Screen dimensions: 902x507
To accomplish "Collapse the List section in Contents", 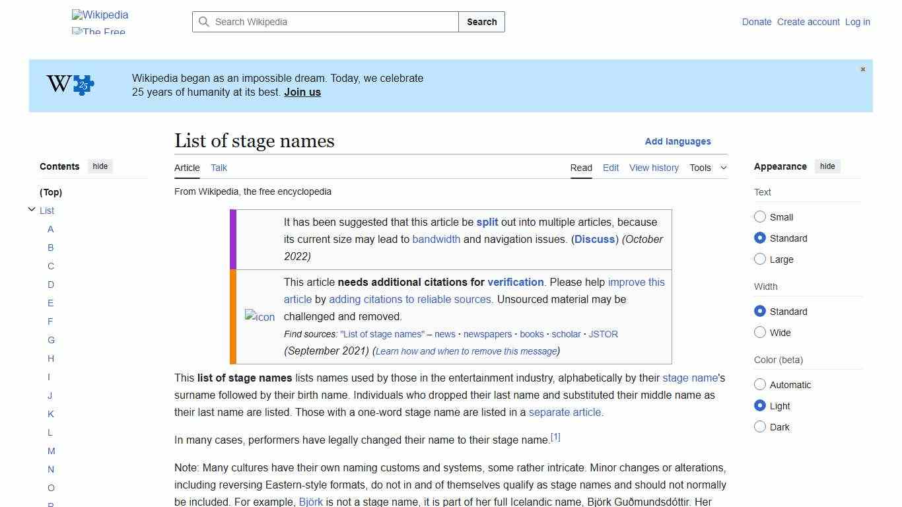I will pyautogui.click(x=32, y=209).
